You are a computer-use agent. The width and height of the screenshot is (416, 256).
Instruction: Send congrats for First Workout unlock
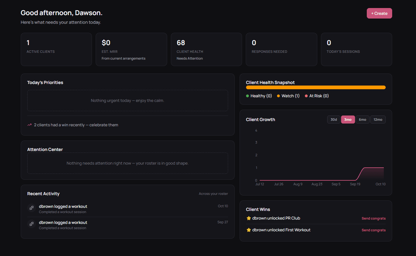pyautogui.click(x=374, y=230)
